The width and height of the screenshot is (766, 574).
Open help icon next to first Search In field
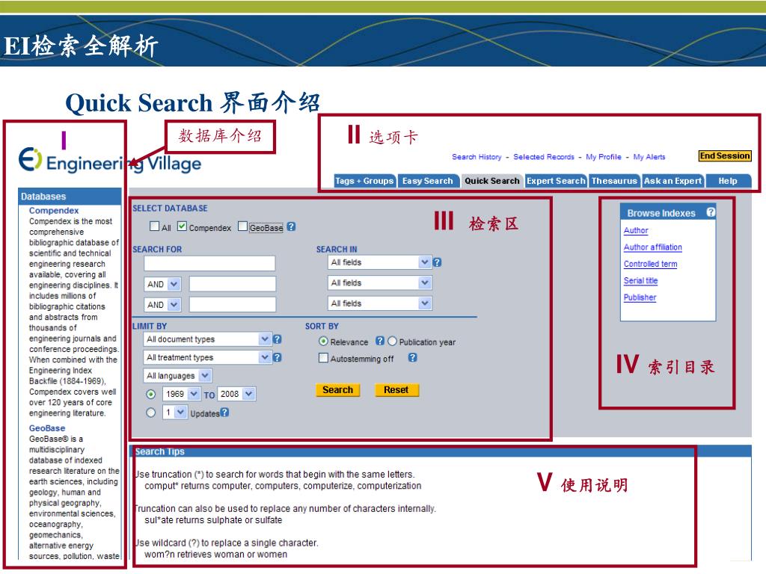pyautogui.click(x=437, y=262)
